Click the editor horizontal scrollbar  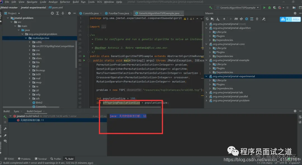[x=125, y=107]
